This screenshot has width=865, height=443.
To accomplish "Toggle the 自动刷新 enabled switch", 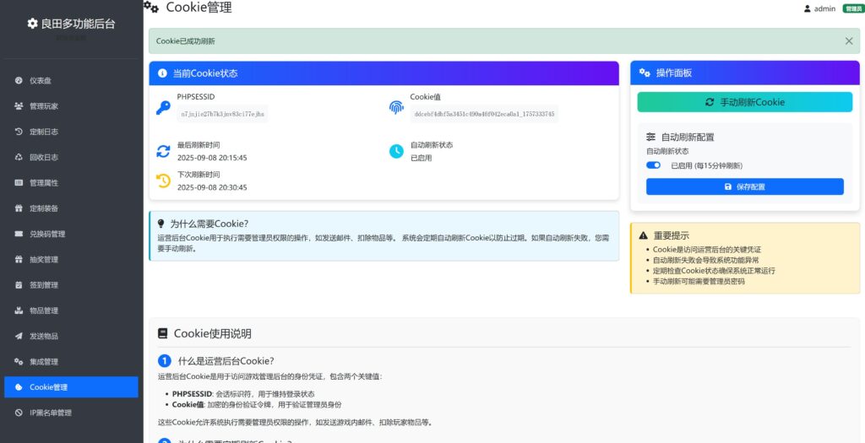I will [653, 165].
